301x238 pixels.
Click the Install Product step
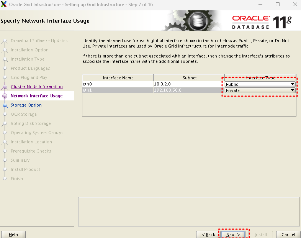[x=25, y=169]
